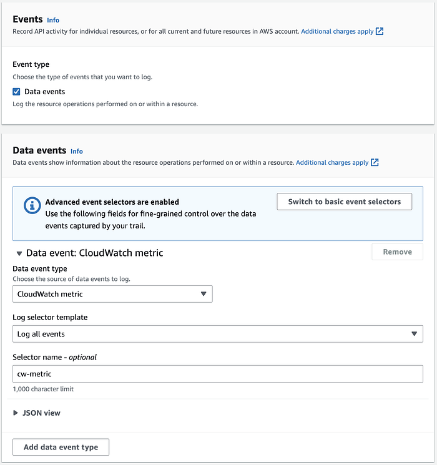Follow Additional charges apply link under Events
This screenshot has height=465, width=437.
(x=337, y=31)
